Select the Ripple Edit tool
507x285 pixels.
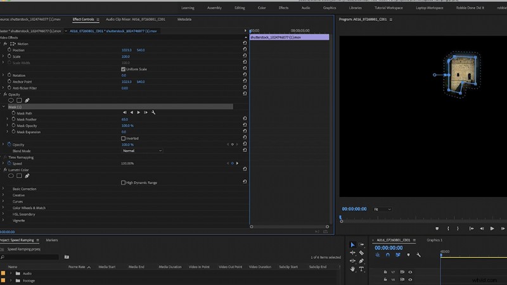pyautogui.click(x=352, y=253)
